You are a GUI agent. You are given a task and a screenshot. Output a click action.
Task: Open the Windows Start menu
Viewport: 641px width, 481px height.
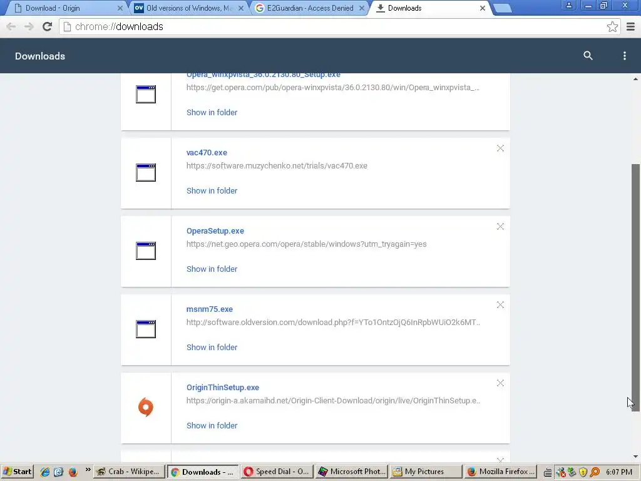tap(17, 472)
